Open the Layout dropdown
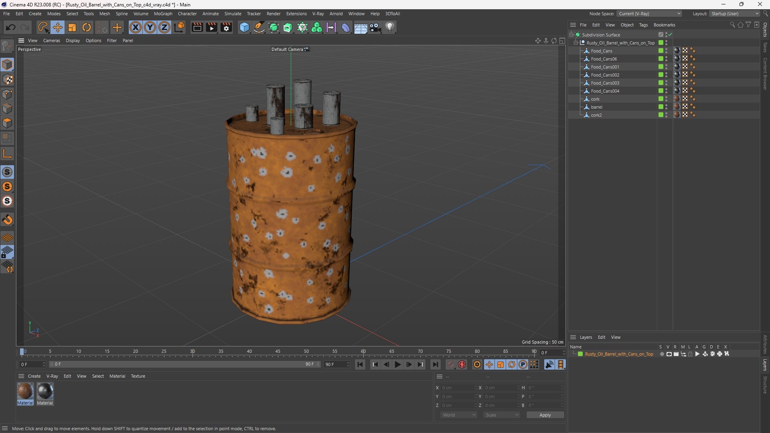This screenshot has width=770, height=433. click(x=734, y=14)
